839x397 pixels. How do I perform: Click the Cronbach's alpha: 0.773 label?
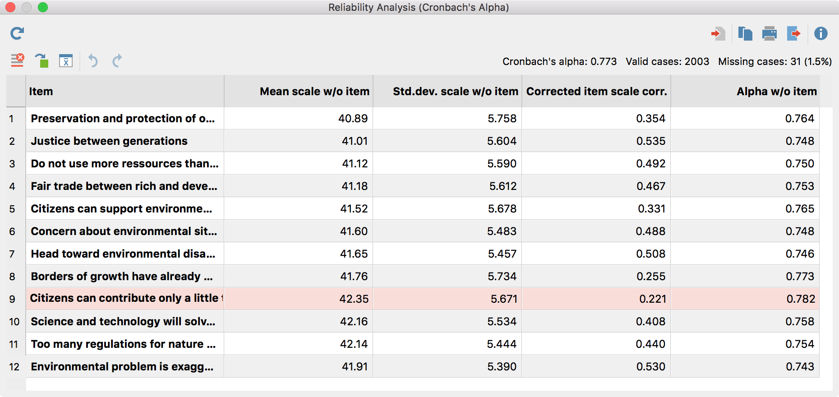pos(559,61)
